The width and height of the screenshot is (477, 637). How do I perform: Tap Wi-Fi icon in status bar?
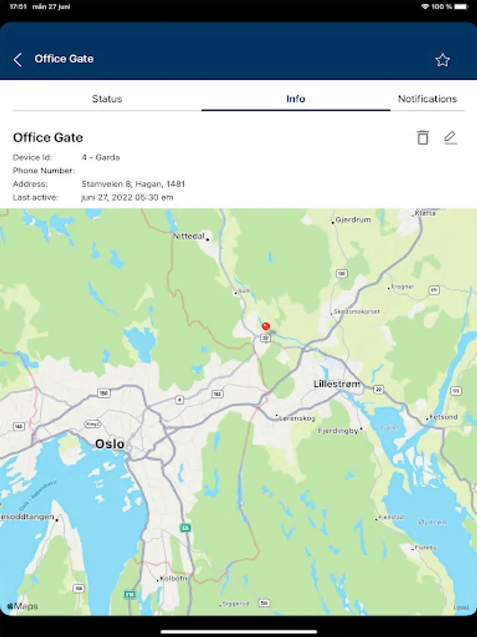[425, 7]
